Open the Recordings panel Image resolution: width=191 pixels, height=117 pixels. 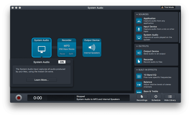tap(142, 98)
